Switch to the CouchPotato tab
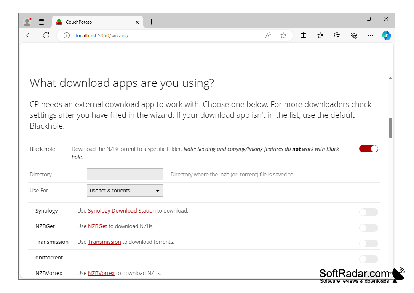 pos(98,22)
